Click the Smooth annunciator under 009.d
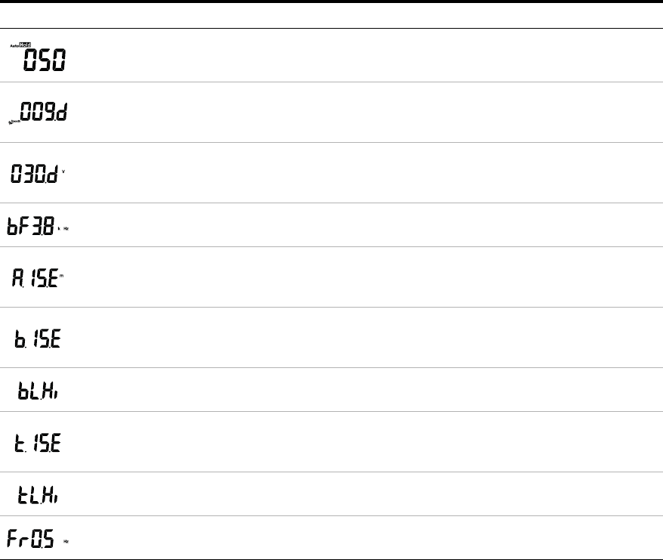This screenshot has height=560, width=663. [14, 121]
